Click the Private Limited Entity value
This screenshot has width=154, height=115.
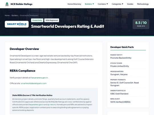point(119,66)
